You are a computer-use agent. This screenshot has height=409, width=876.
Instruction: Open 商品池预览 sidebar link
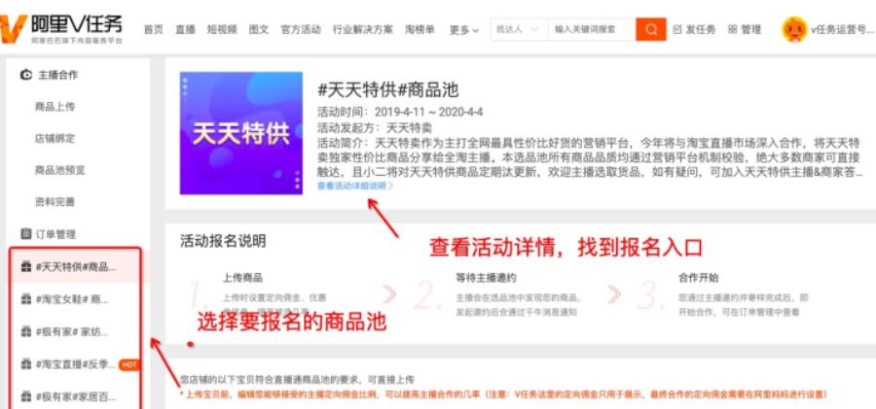pyautogui.click(x=59, y=170)
